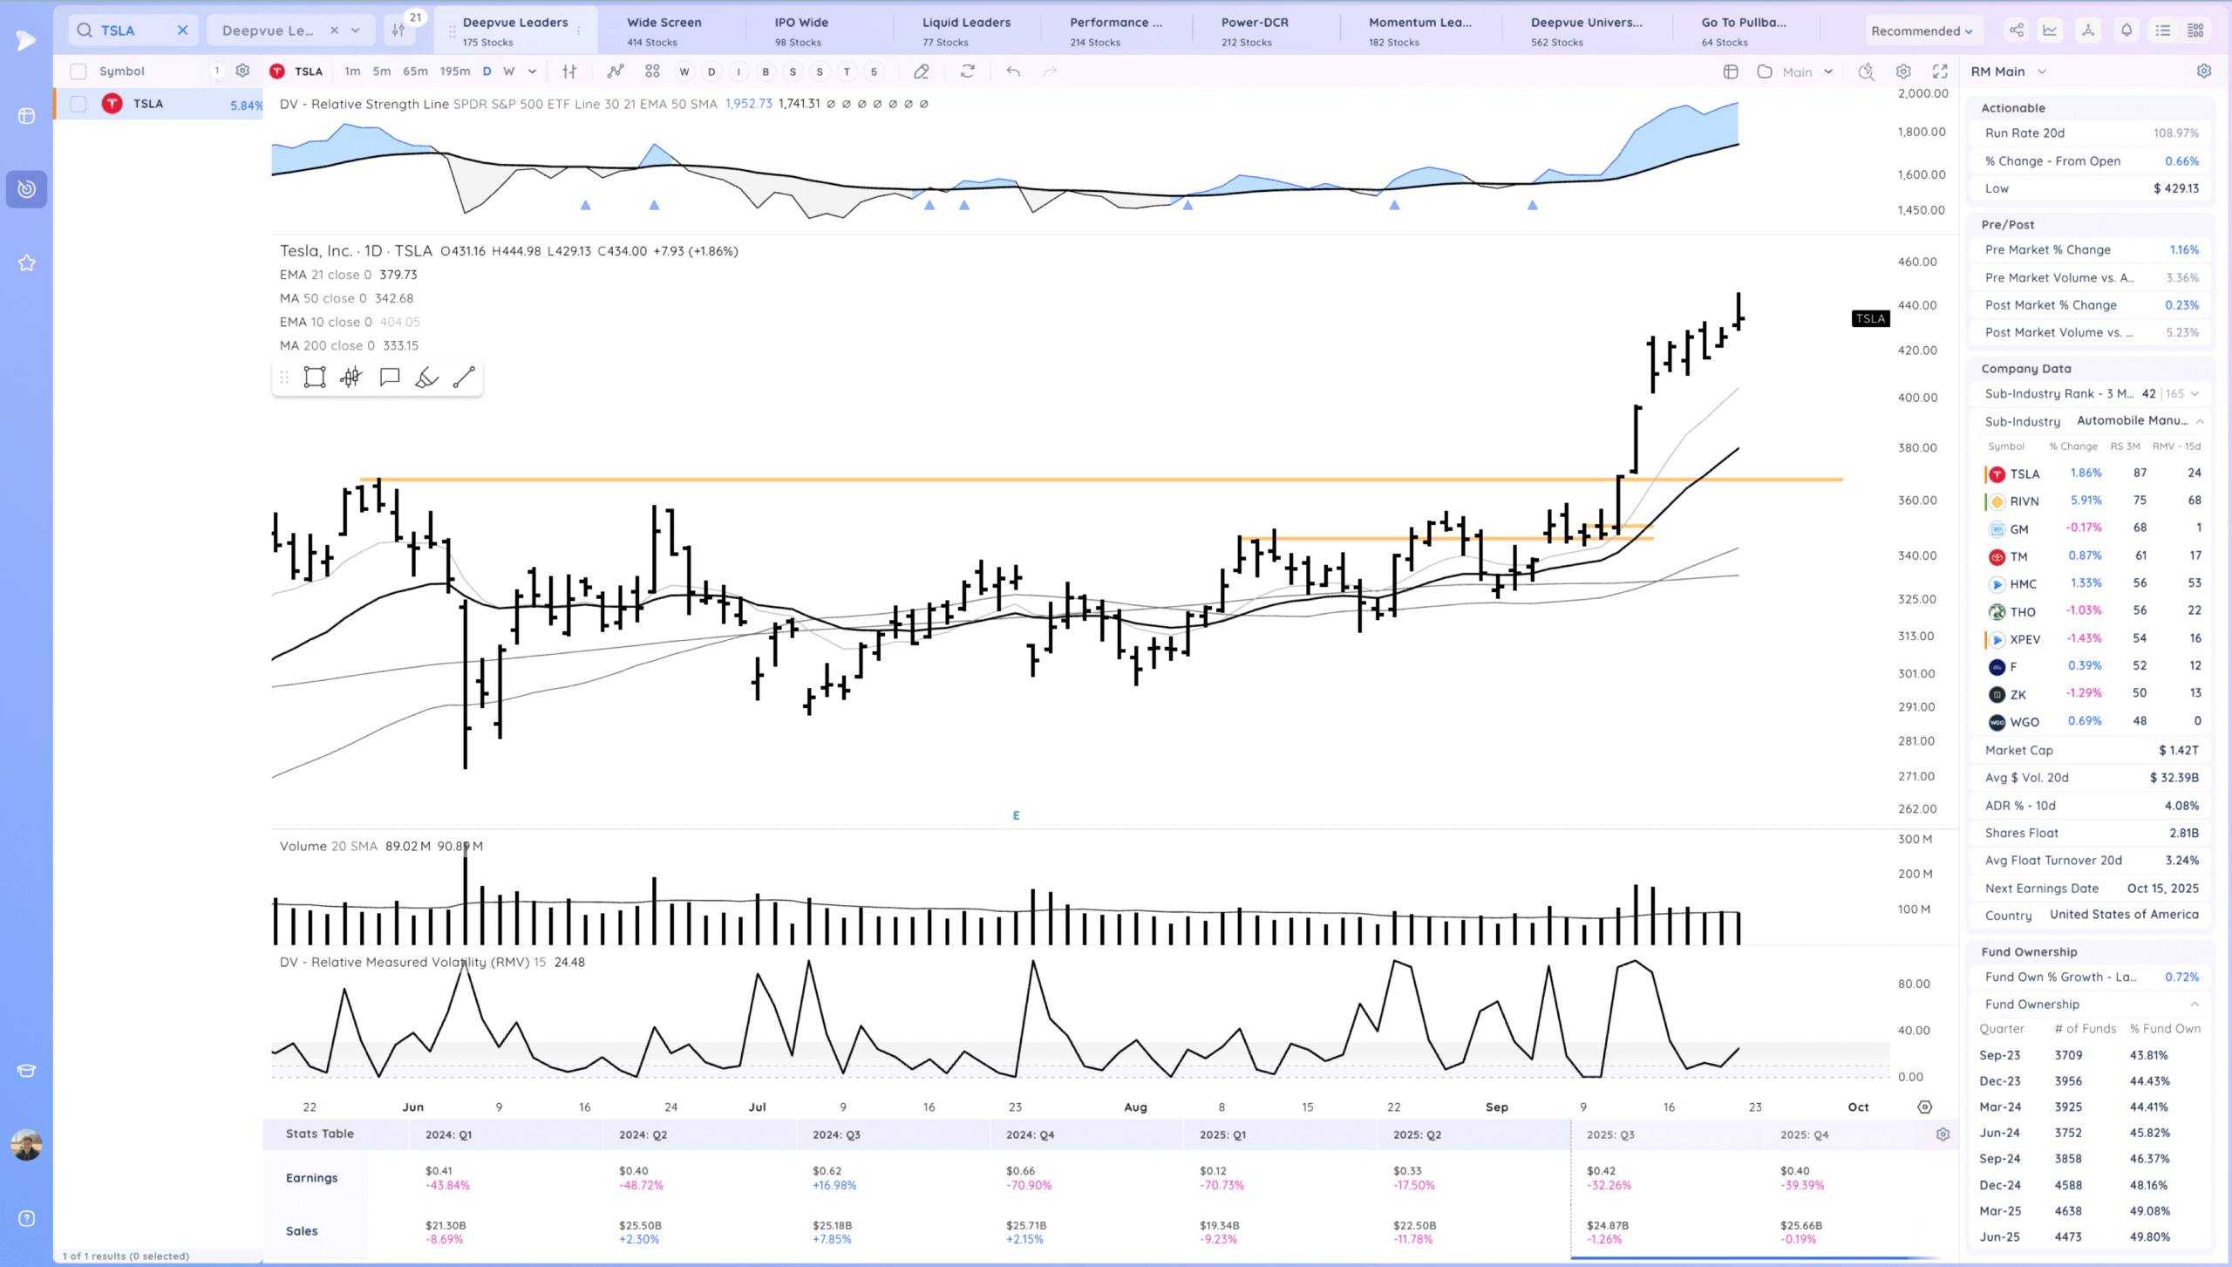Expand the RM Main panel dropdown
Image resolution: width=2232 pixels, height=1267 pixels.
2041,72
